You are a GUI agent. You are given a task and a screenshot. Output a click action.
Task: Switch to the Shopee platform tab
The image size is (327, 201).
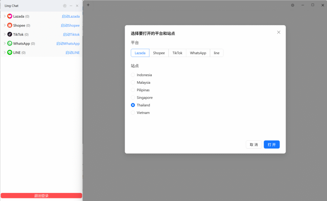coord(159,53)
